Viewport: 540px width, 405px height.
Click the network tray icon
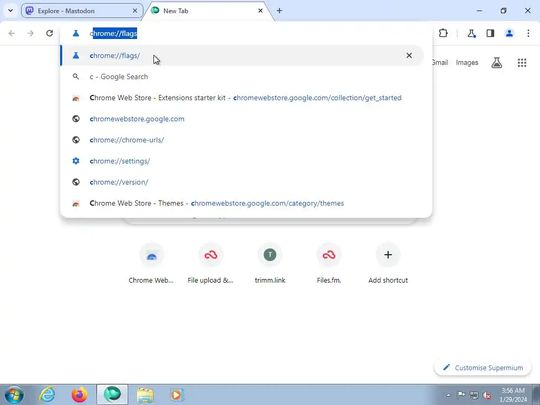pyautogui.click(x=474, y=395)
